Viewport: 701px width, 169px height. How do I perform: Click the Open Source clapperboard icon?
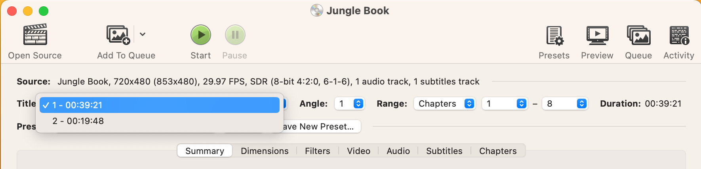pyautogui.click(x=35, y=34)
